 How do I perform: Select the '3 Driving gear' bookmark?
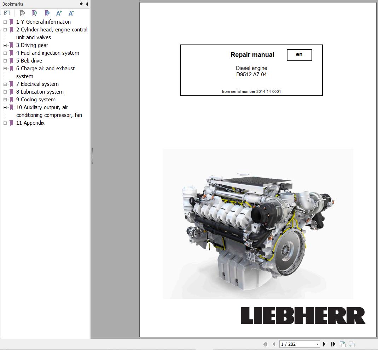32,45
